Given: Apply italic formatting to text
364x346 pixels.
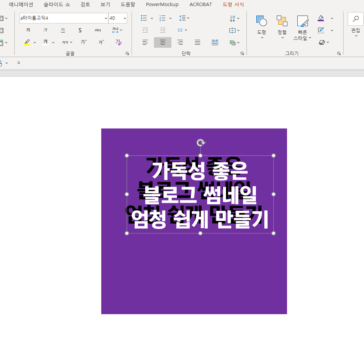Looking at the screenshot, I should click(x=45, y=30).
